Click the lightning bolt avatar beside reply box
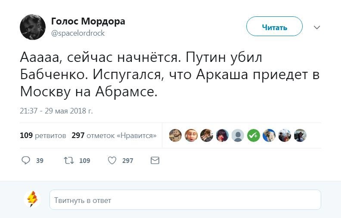 tap(33, 200)
